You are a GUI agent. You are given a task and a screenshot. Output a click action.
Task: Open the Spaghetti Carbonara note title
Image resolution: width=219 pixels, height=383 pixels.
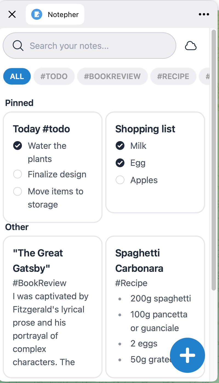click(x=139, y=261)
